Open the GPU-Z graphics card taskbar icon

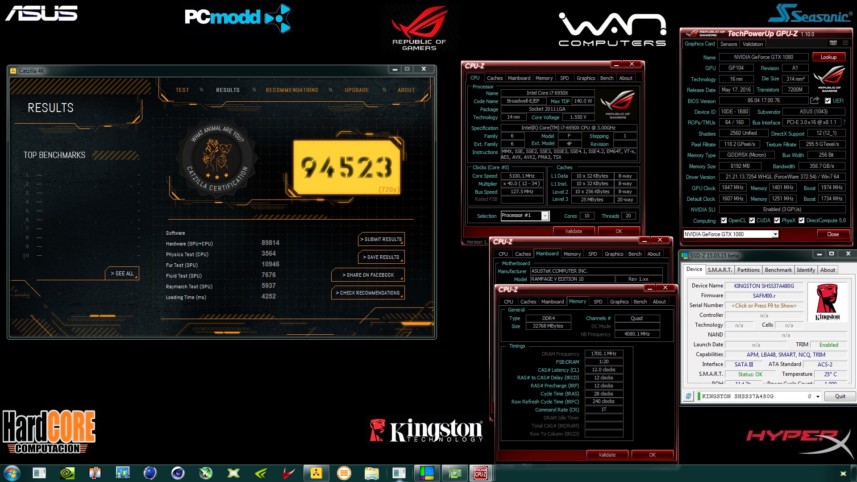pos(454,473)
